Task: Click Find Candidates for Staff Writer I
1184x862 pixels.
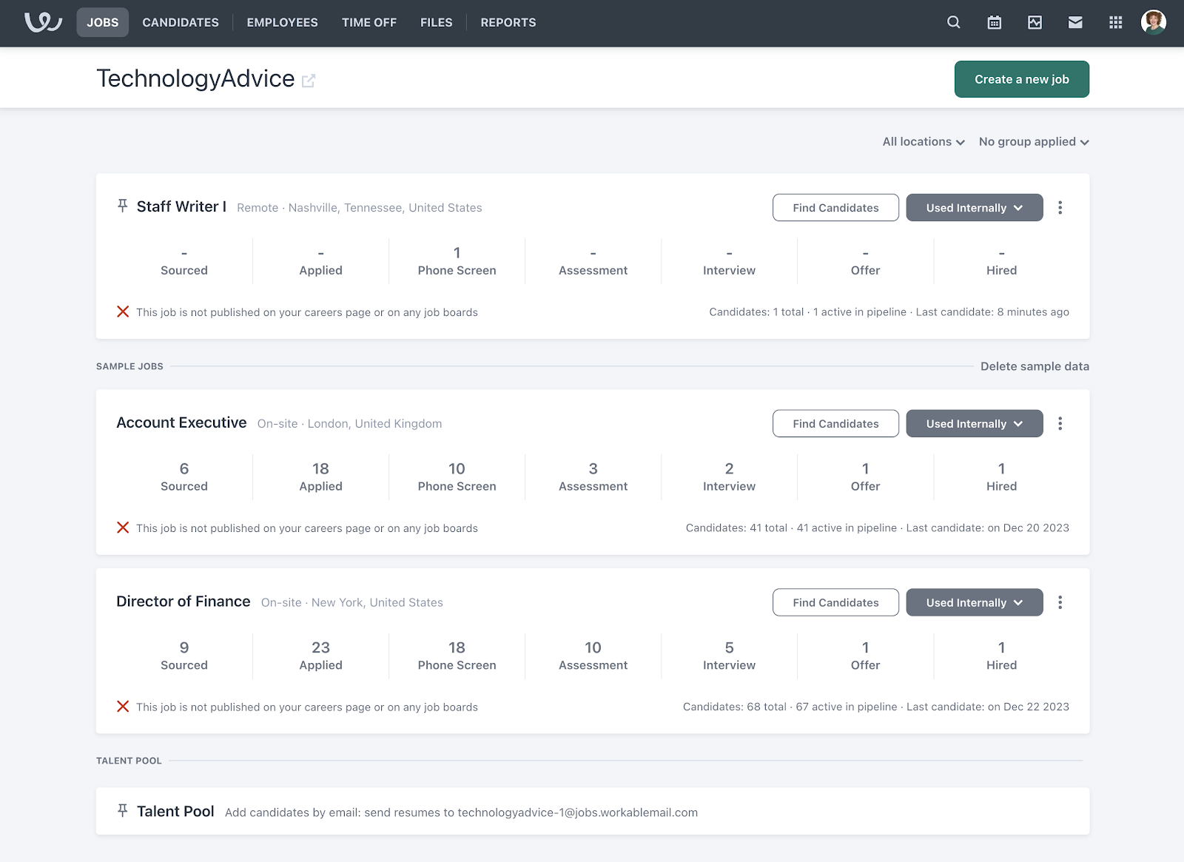Action: (x=836, y=208)
